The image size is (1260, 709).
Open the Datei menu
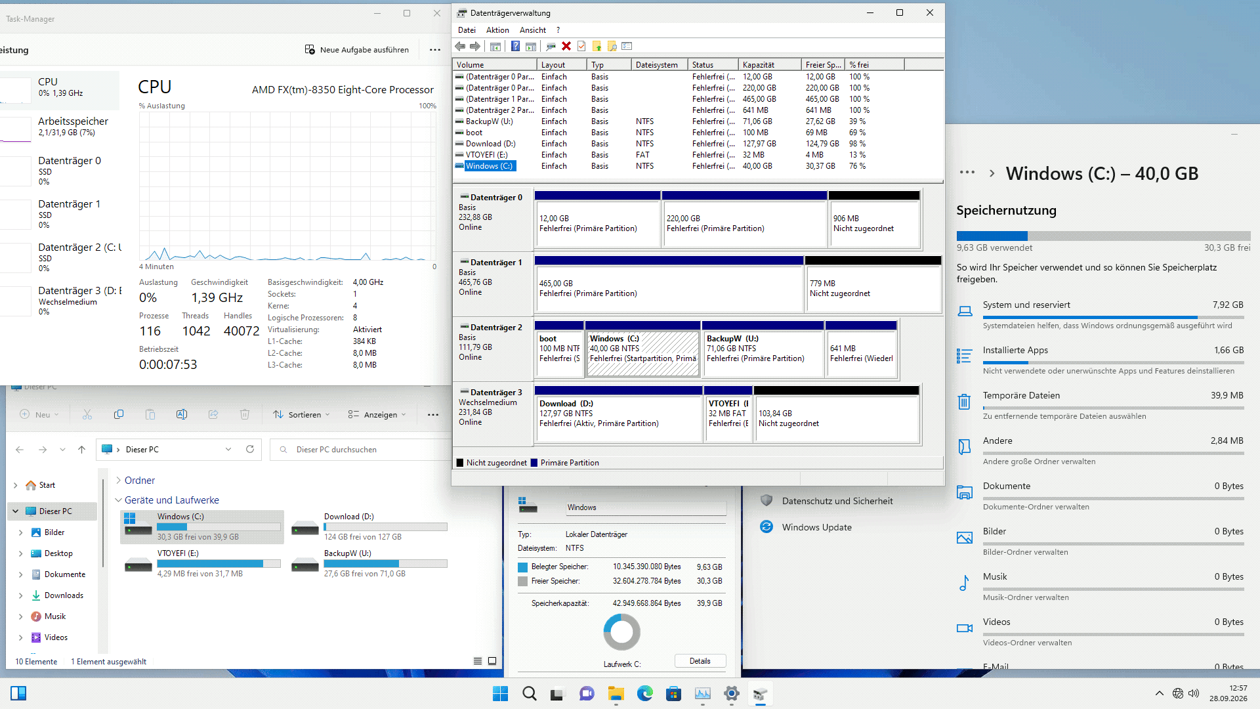pyautogui.click(x=467, y=30)
